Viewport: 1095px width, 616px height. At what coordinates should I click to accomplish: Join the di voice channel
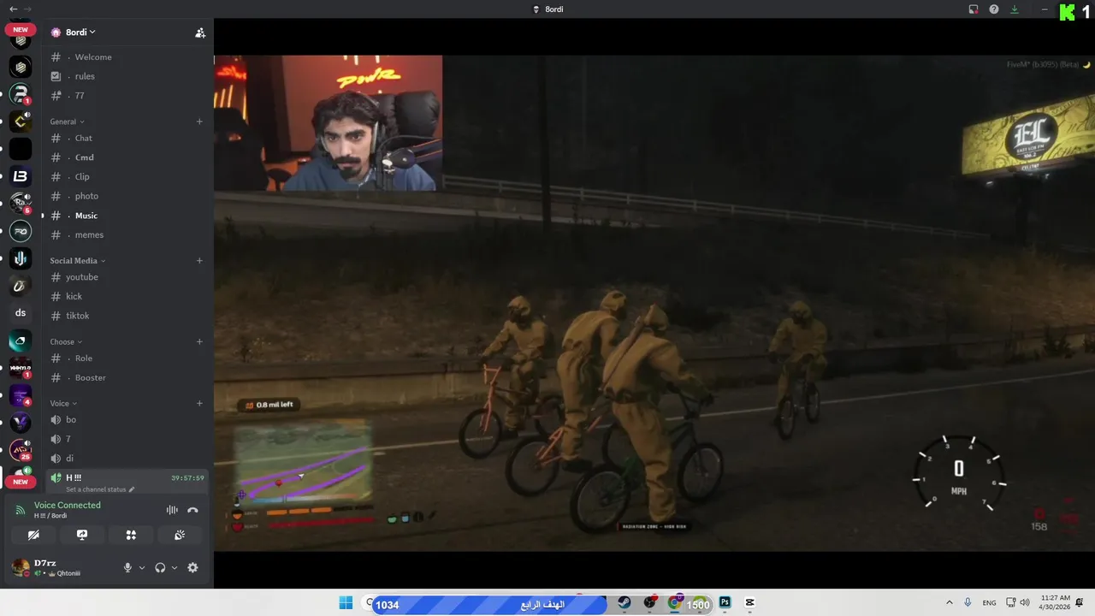pos(127,458)
